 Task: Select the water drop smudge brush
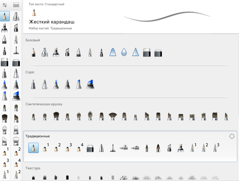click(124, 52)
